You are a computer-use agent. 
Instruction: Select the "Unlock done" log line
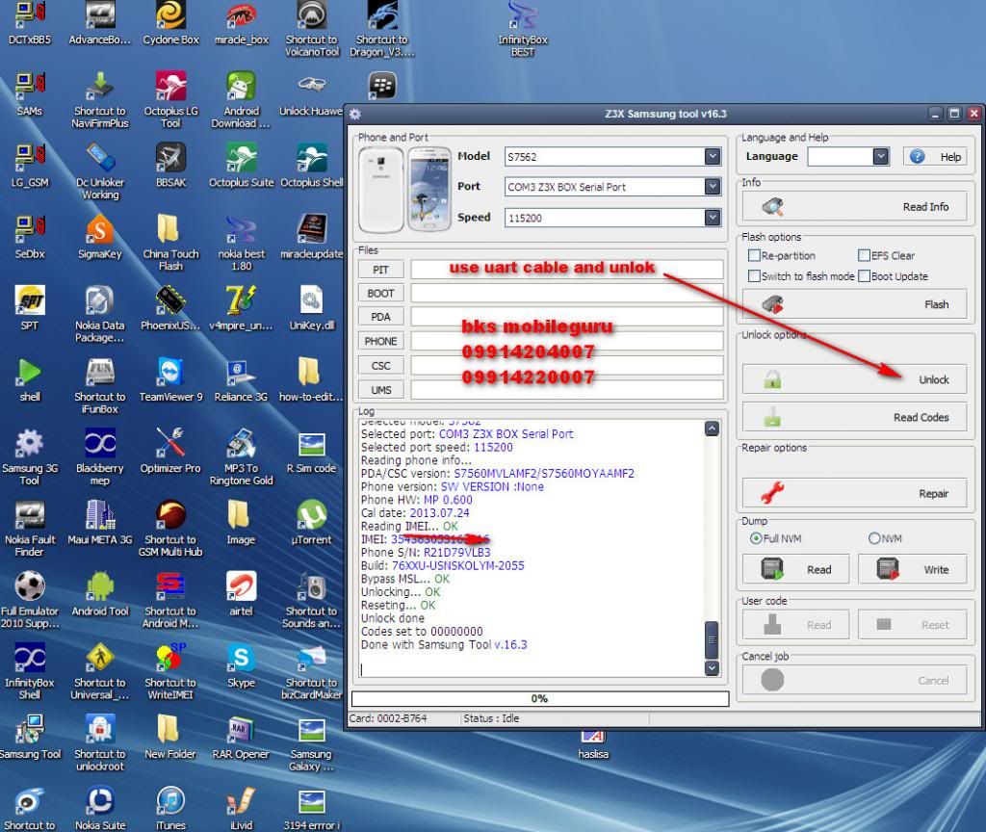tap(393, 618)
